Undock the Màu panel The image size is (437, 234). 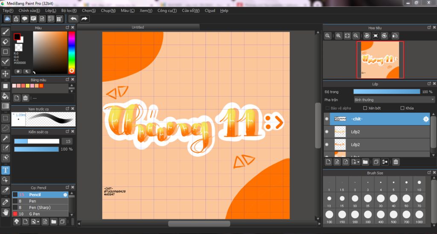coord(67,28)
